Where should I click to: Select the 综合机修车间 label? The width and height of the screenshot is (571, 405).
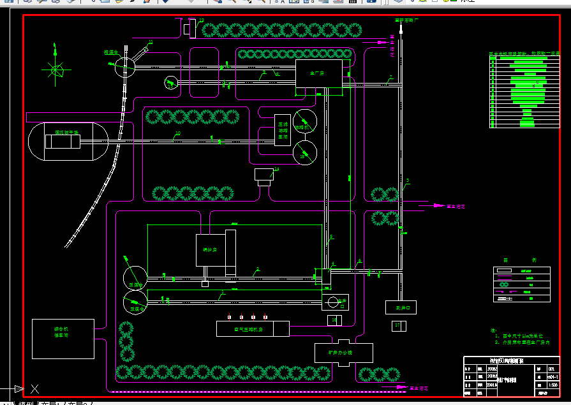(x=61, y=332)
